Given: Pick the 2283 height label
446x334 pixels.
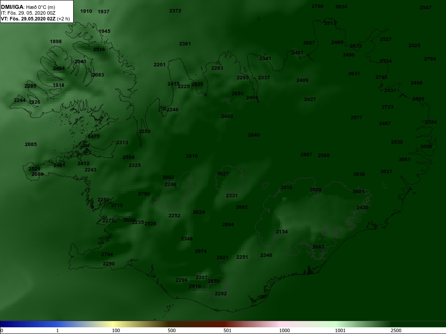Looking at the screenshot, I should (217, 68).
